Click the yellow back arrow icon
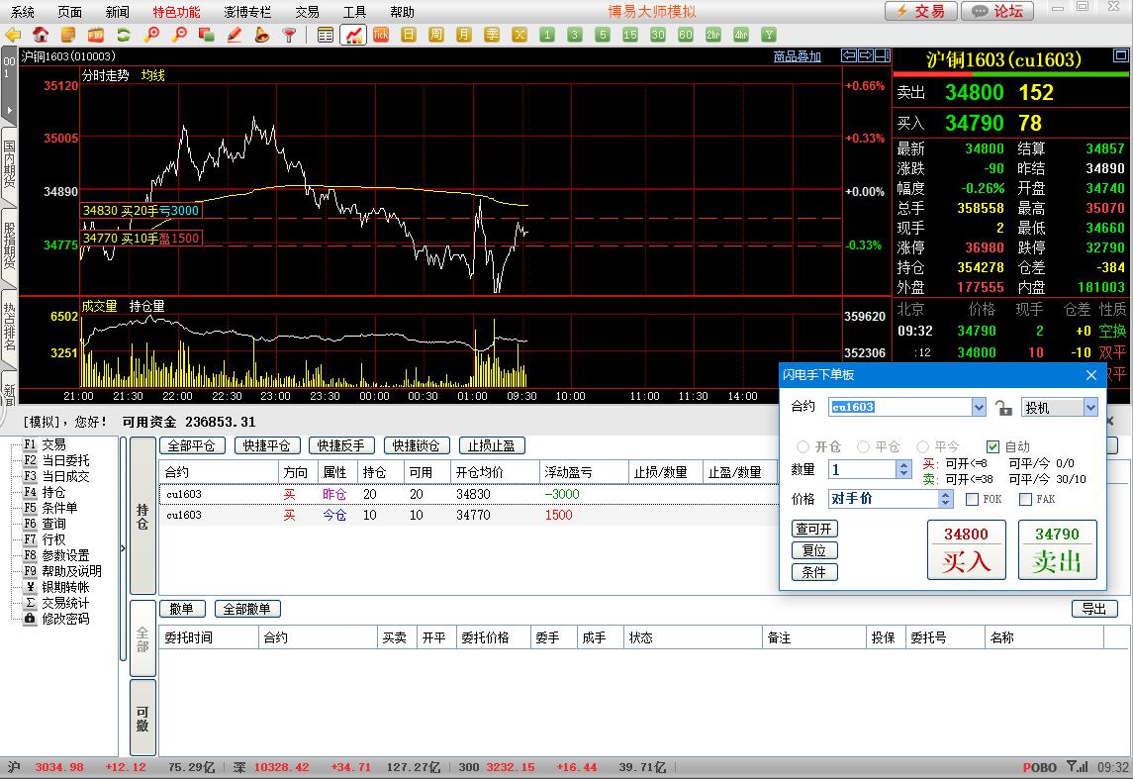The height and width of the screenshot is (779, 1133). [13, 35]
